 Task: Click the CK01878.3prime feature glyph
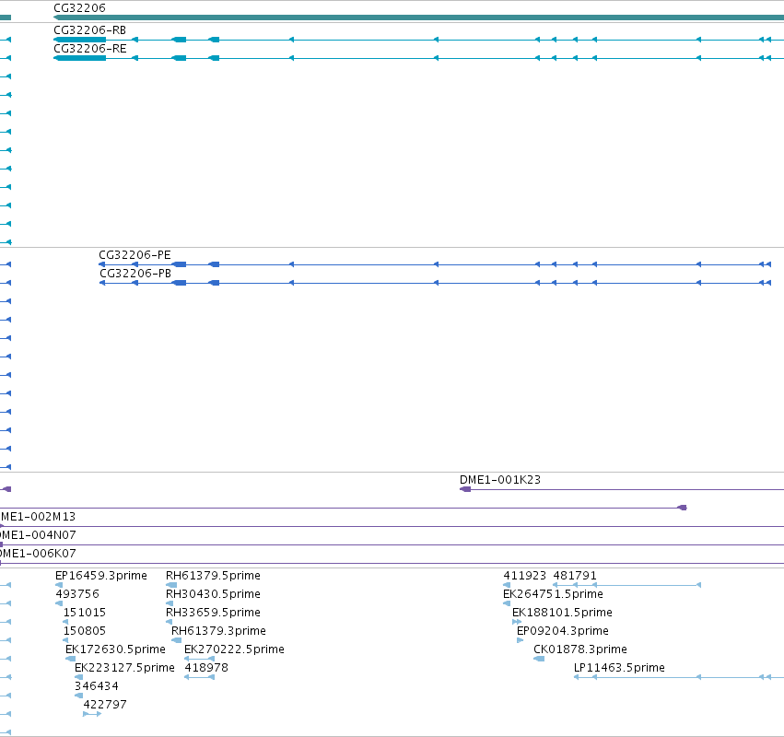pyautogui.click(x=539, y=659)
